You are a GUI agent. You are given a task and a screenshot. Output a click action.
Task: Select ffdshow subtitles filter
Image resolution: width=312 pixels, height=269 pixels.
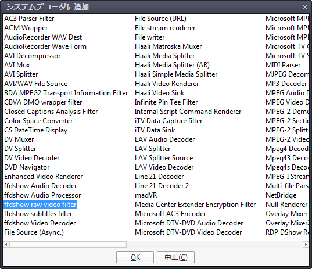[x=38, y=214]
